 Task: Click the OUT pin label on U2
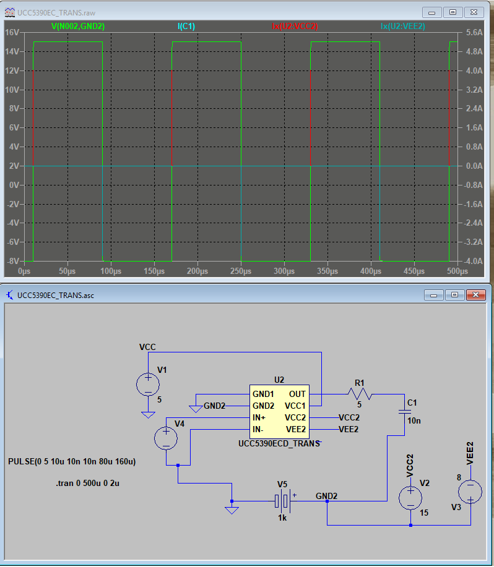click(x=297, y=394)
